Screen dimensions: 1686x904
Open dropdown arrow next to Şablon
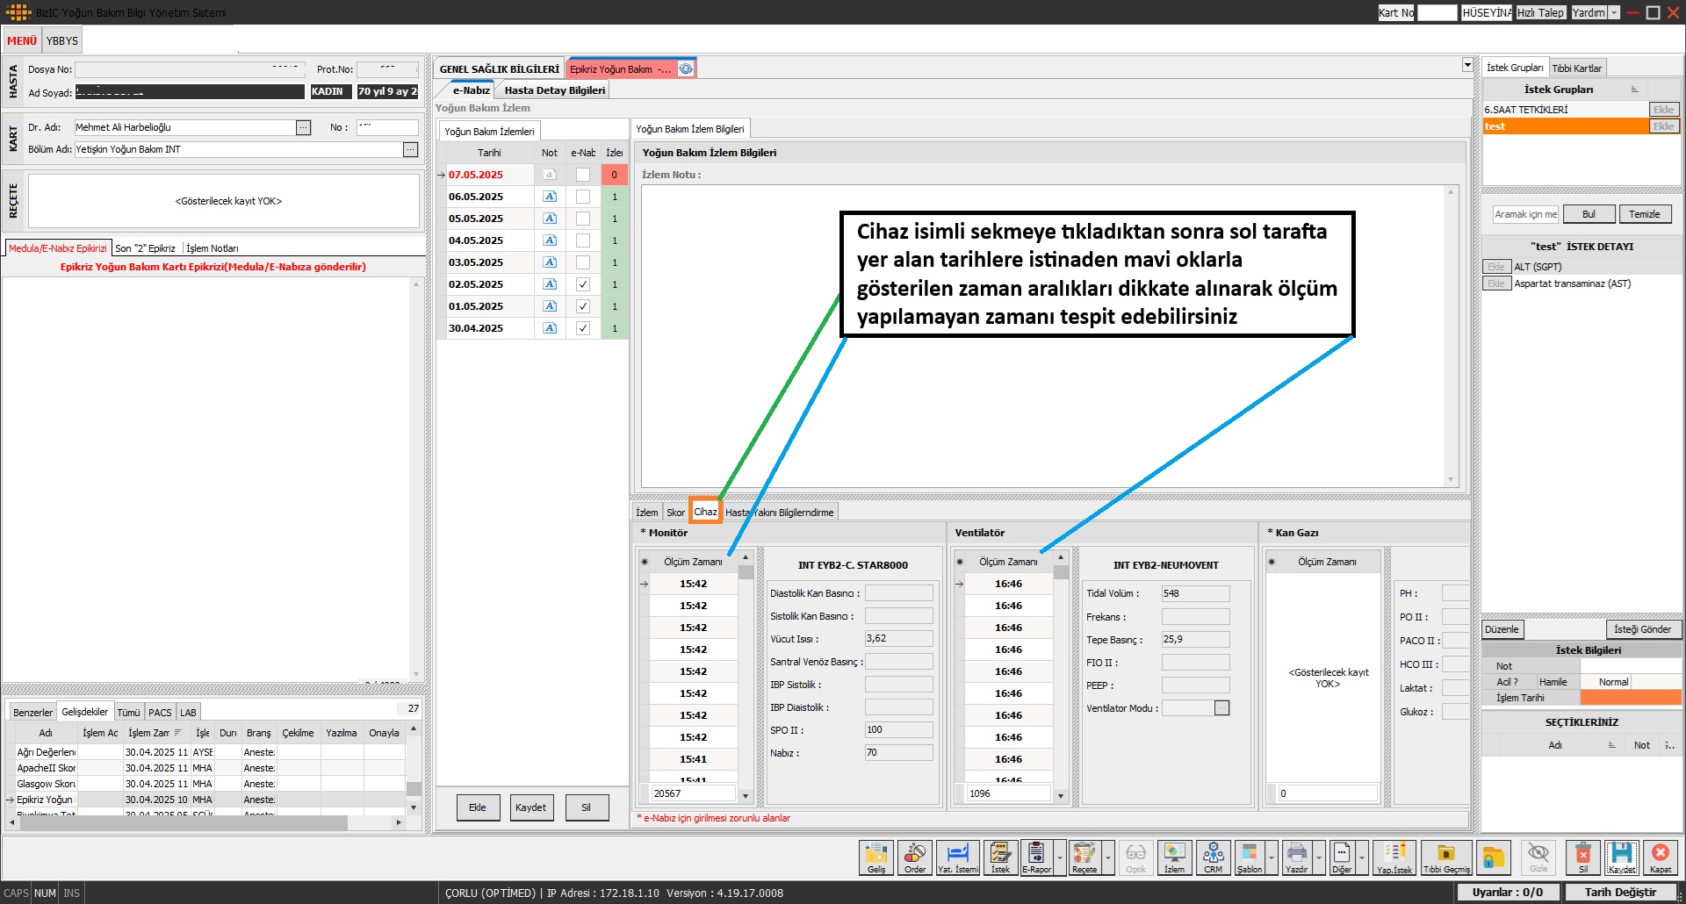pos(1272,857)
